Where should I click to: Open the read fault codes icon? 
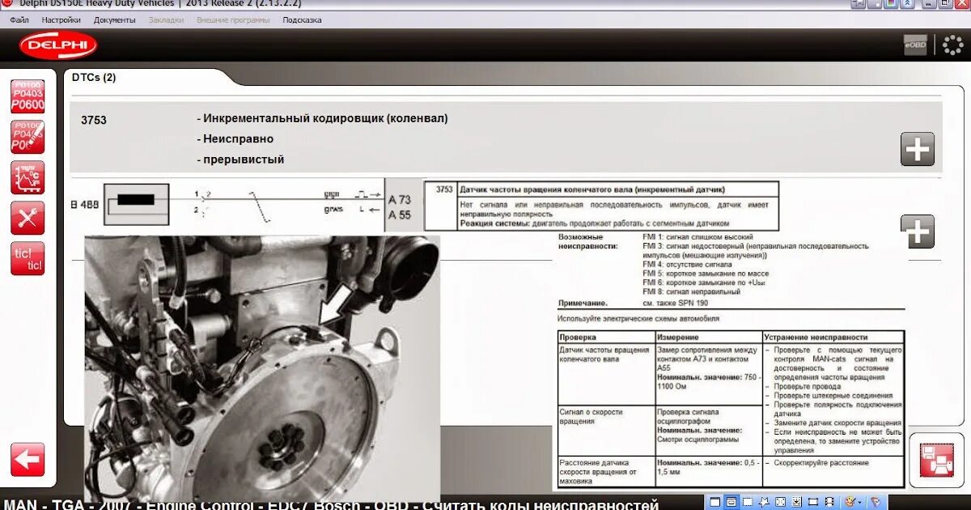coord(28,96)
